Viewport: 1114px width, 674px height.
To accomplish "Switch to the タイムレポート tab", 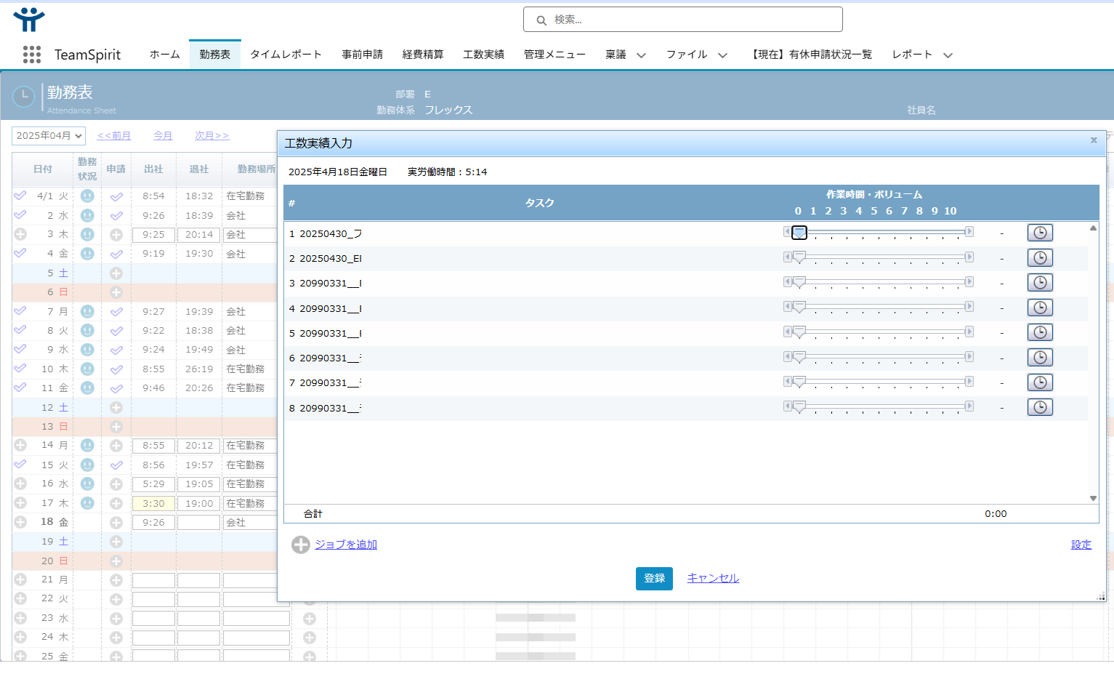I will point(286,55).
